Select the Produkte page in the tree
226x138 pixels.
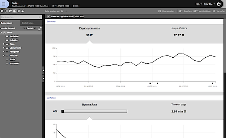pos(14,55)
